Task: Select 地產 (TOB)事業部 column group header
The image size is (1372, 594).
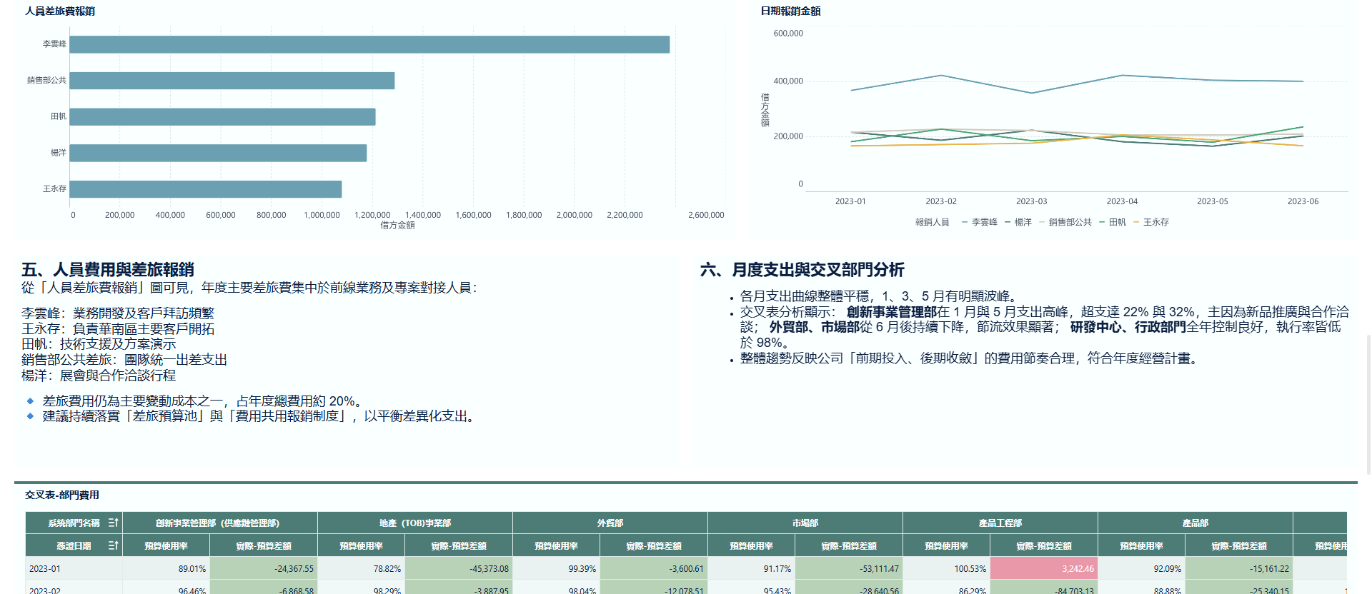Action: (x=414, y=523)
